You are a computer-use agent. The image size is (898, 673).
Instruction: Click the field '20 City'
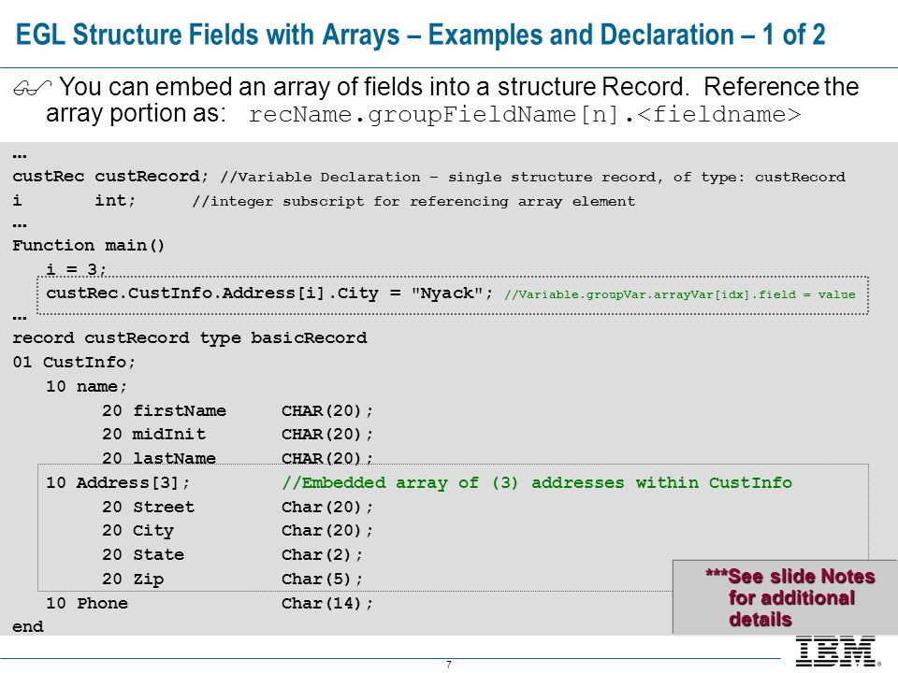point(138,531)
